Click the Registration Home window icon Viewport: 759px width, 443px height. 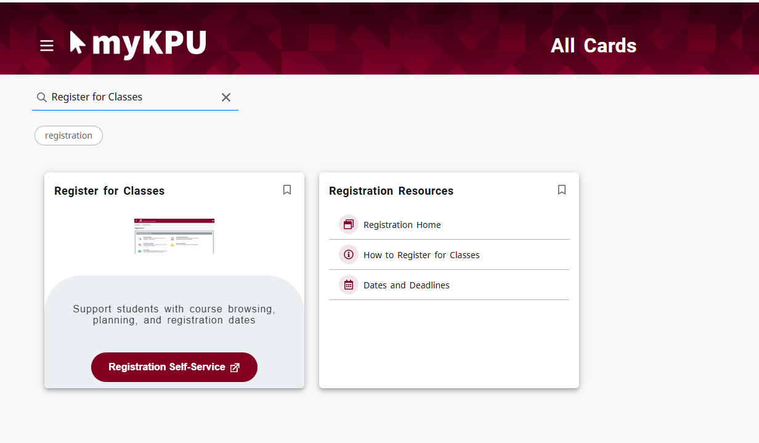(x=349, y=225)
